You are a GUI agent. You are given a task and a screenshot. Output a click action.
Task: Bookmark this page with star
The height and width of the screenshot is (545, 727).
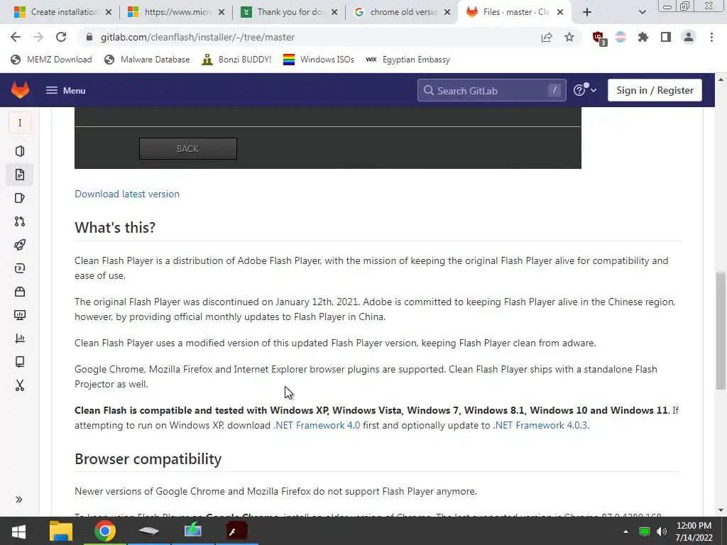[569, 37]
